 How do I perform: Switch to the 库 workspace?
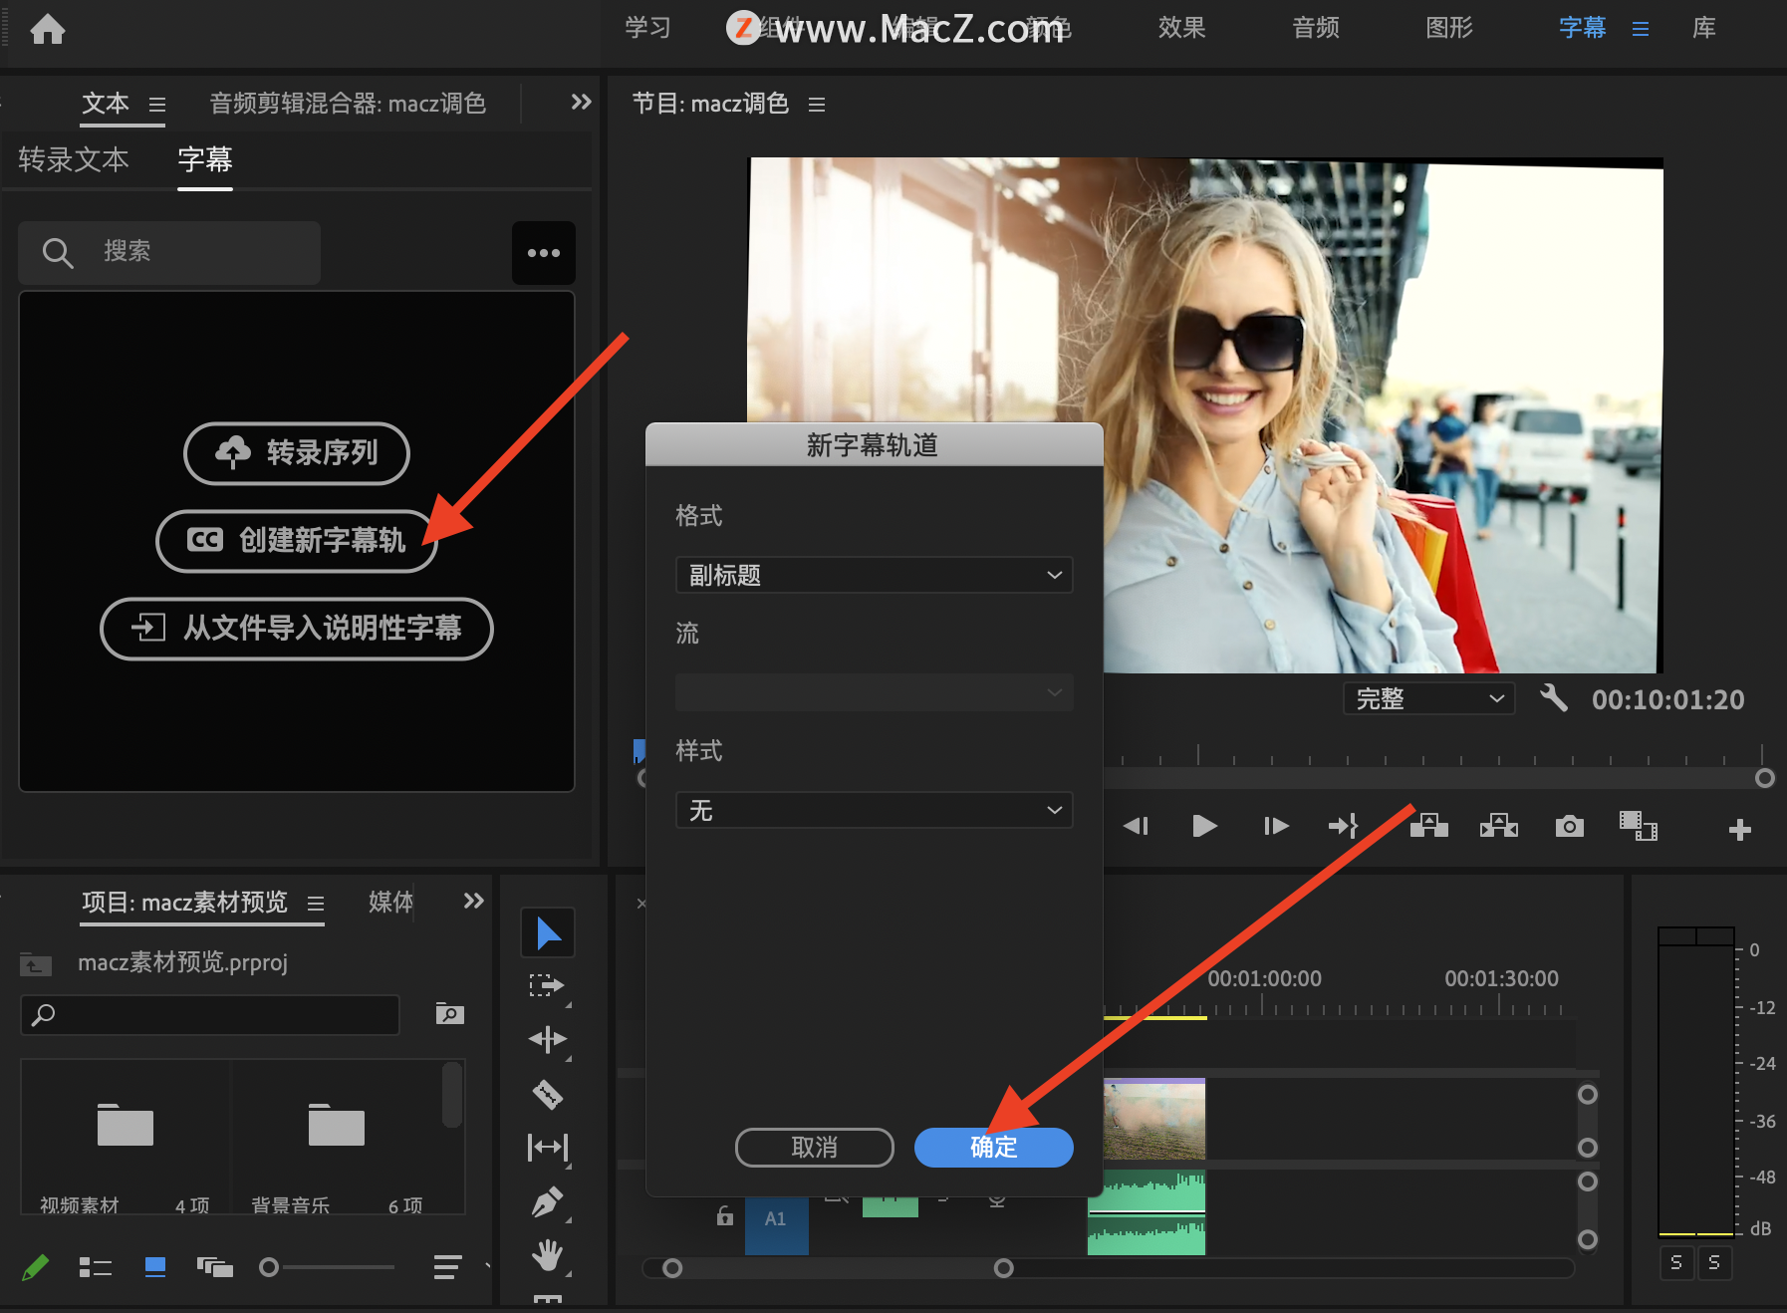click(1704, 28)
